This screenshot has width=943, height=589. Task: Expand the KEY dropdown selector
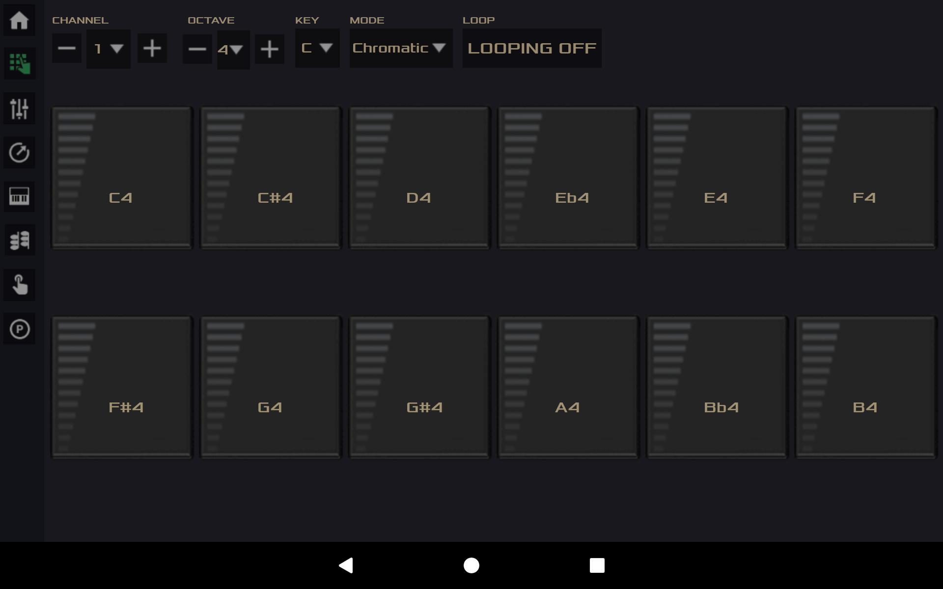point(317,48)
